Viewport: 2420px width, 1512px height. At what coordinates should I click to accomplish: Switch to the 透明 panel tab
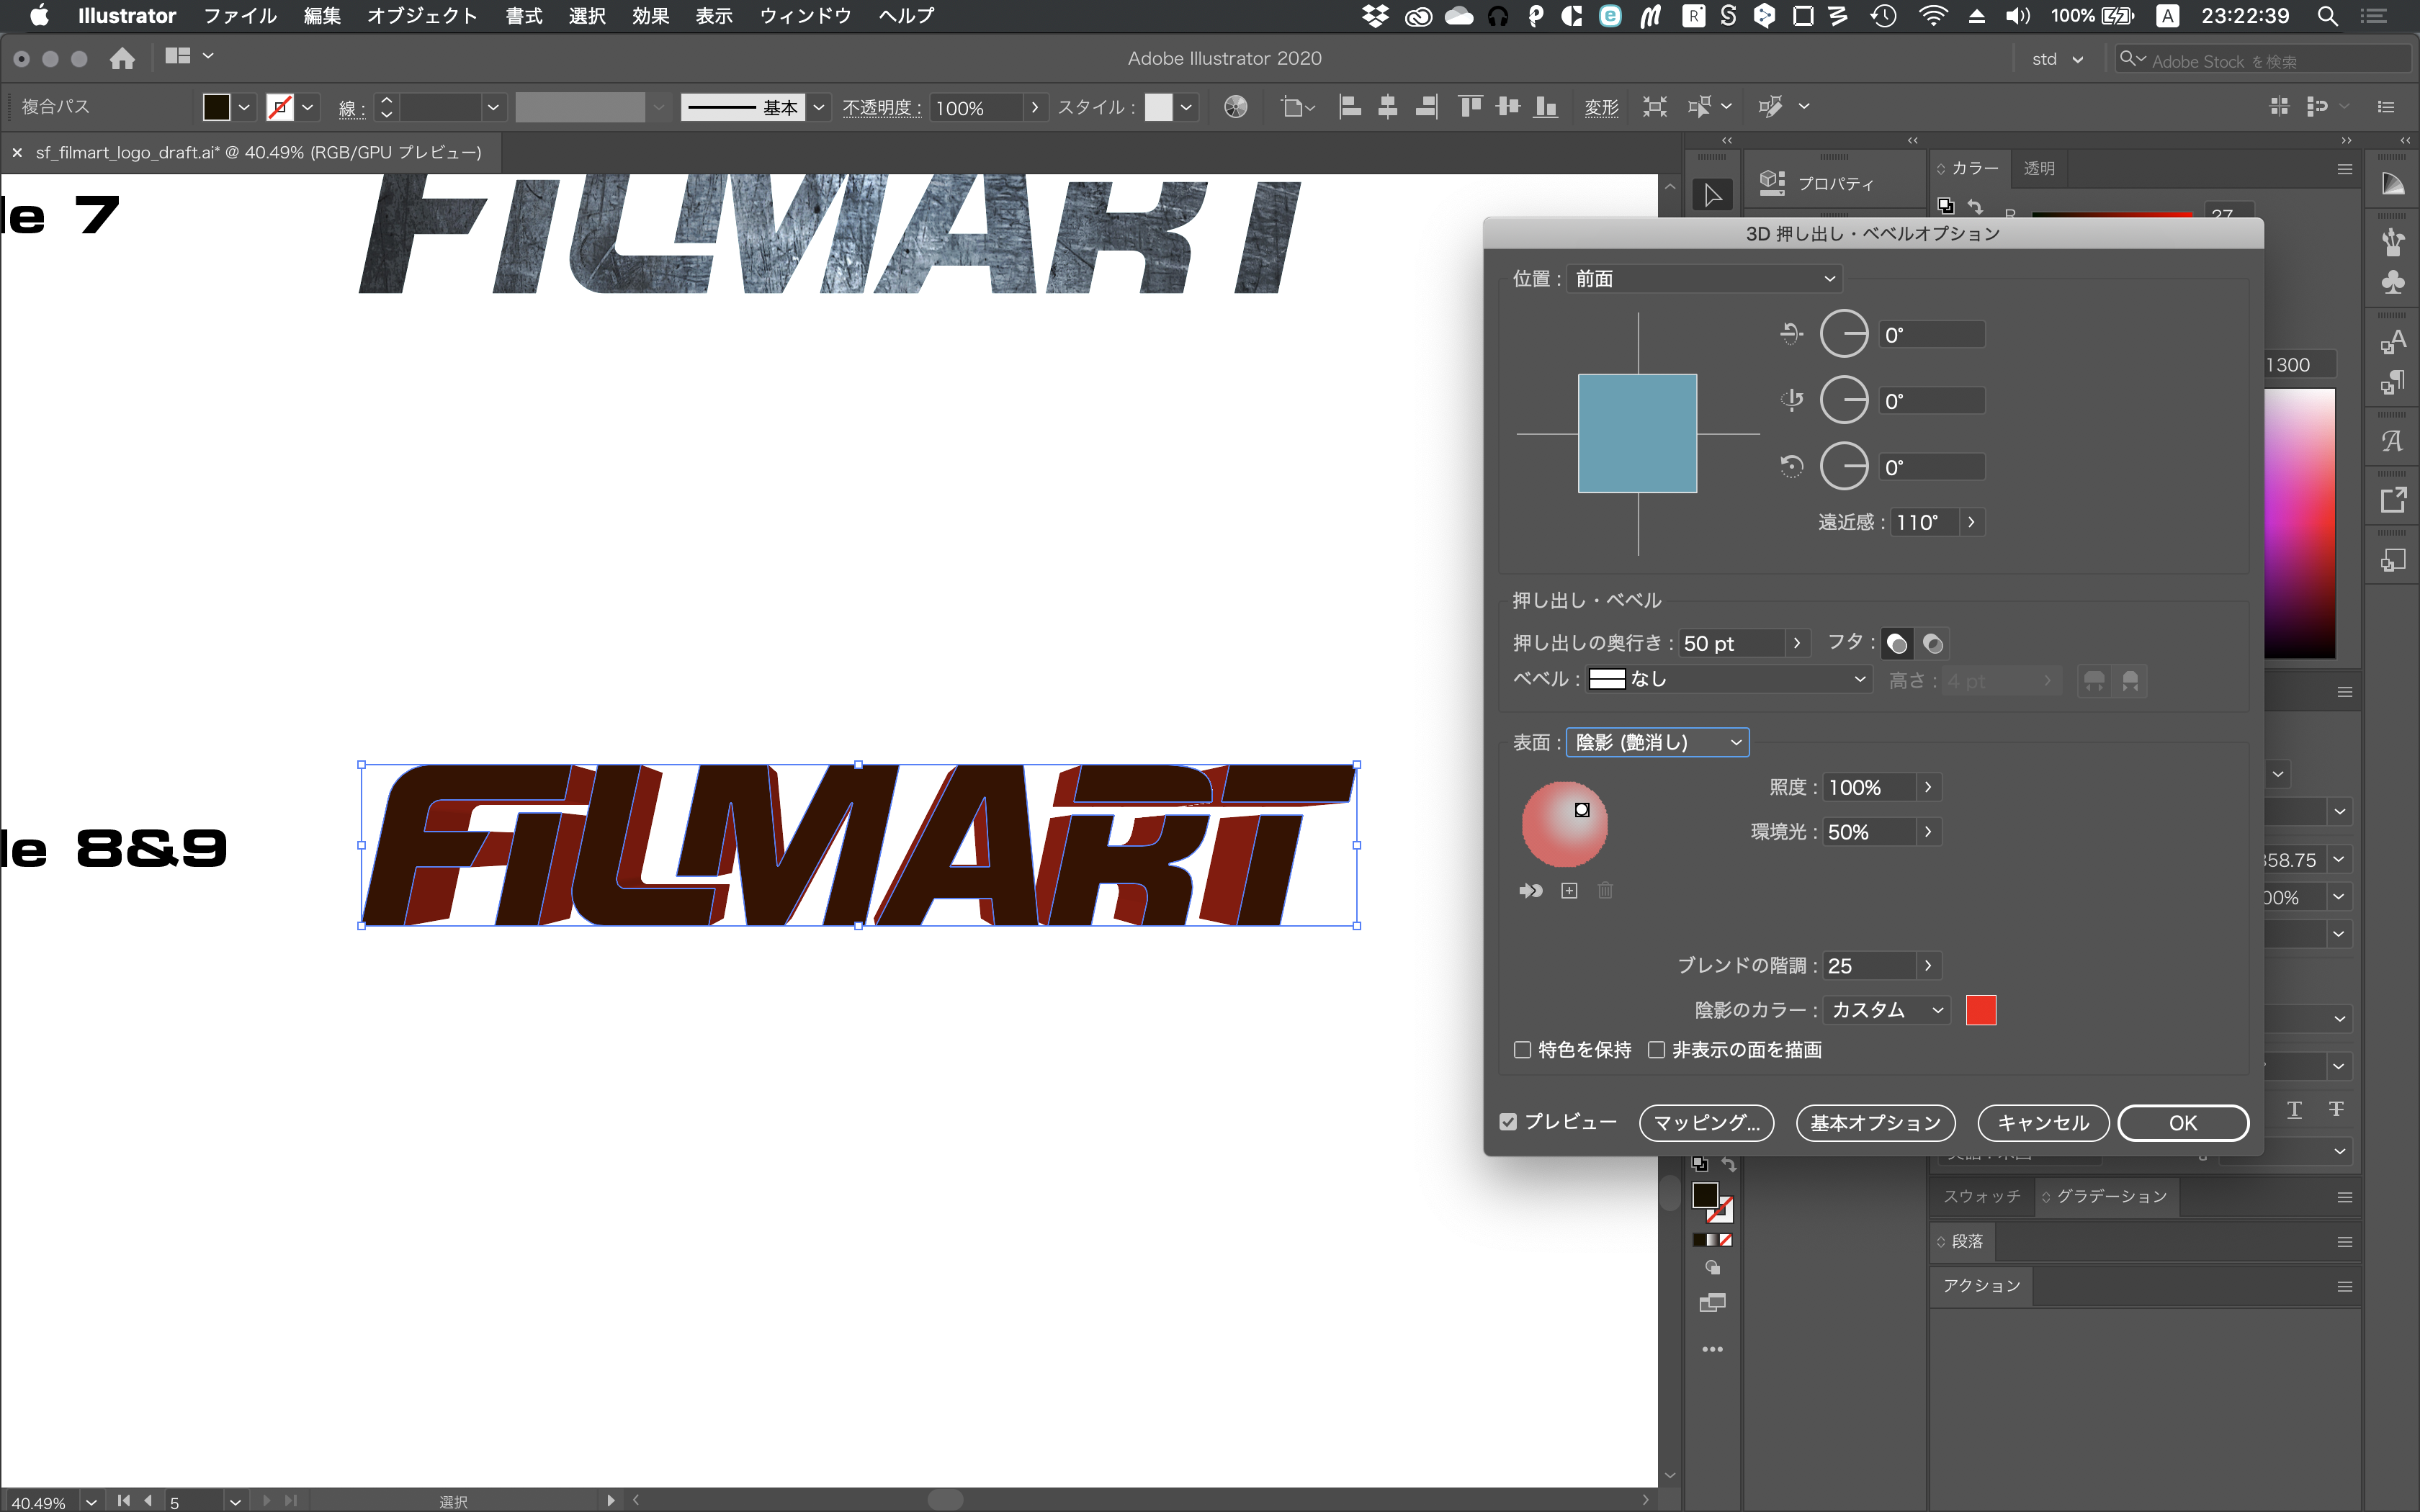(x=2039, y=168)
